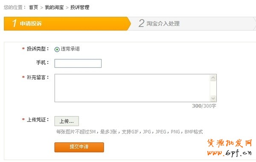
Task: Select the 违背承诺 radio button
Action: 57,49
